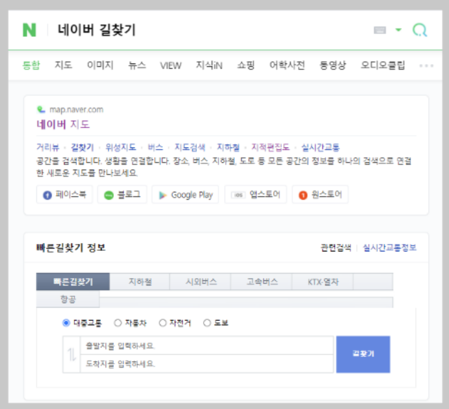Click the orange icon in the 원스토어 button
This screenshot has height=409, width=449.
click(x=303, y=195)
